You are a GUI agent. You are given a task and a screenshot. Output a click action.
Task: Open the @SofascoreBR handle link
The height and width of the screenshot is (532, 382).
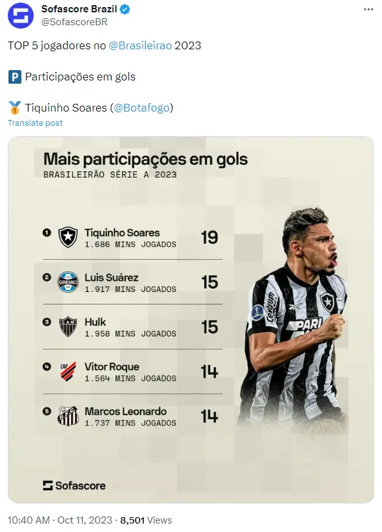pos(75,22)
